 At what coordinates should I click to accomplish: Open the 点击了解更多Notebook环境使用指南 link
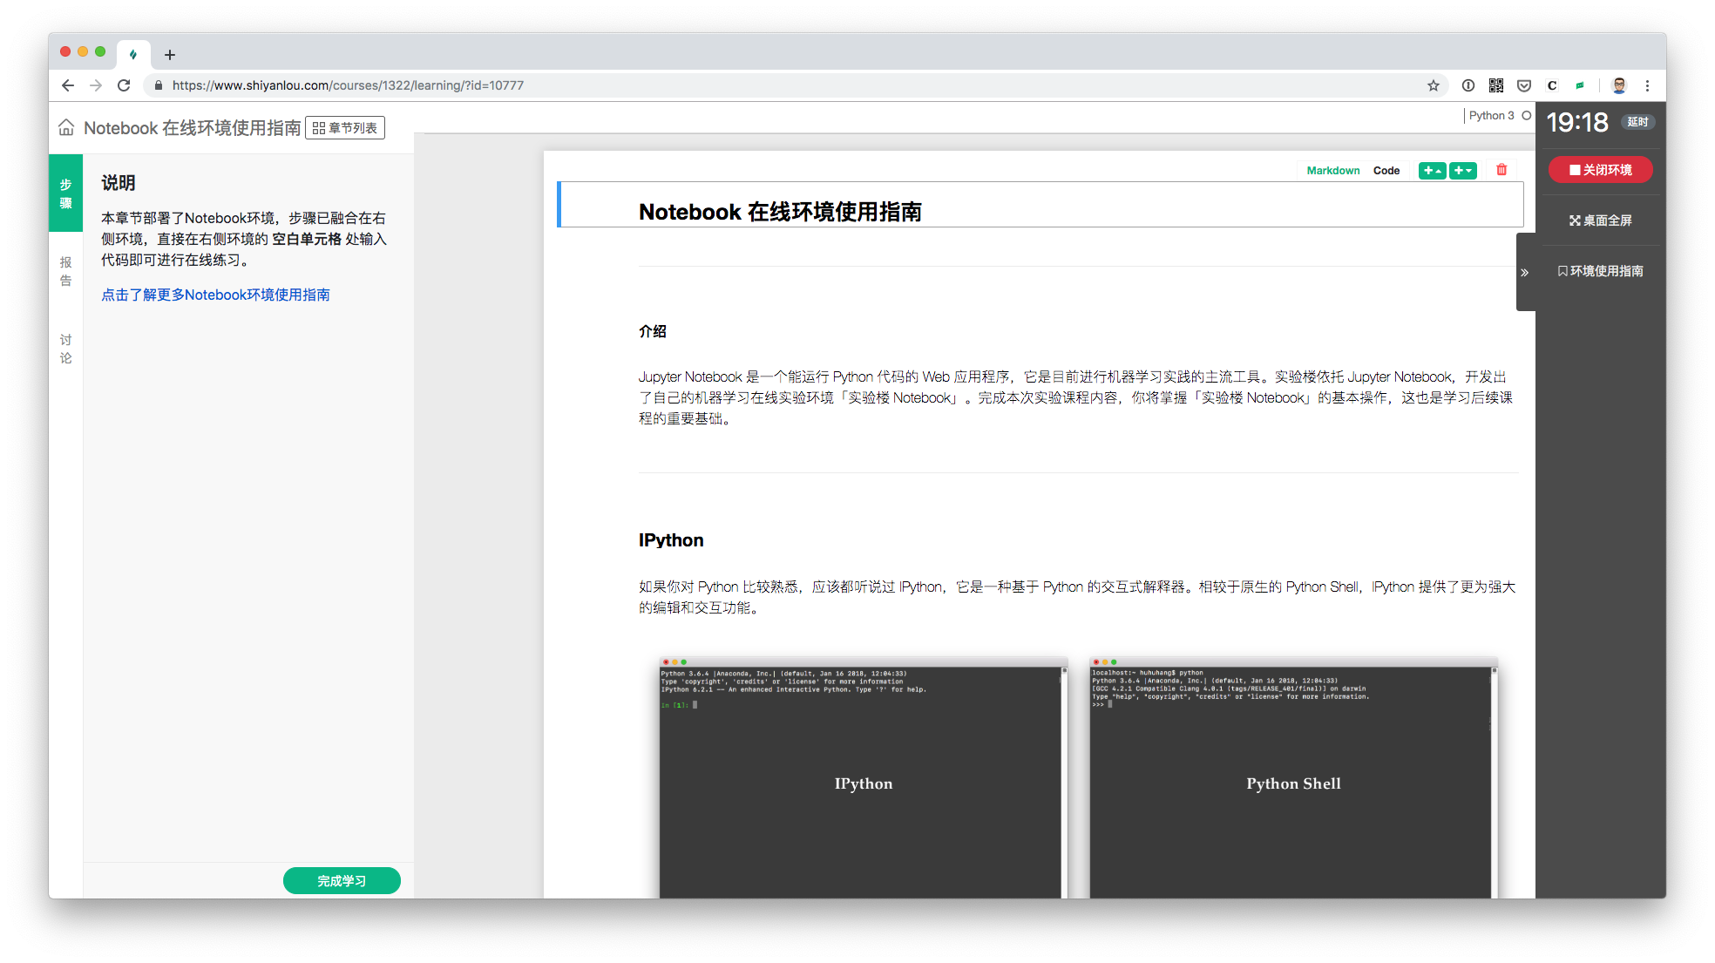[x=215, y=295]
